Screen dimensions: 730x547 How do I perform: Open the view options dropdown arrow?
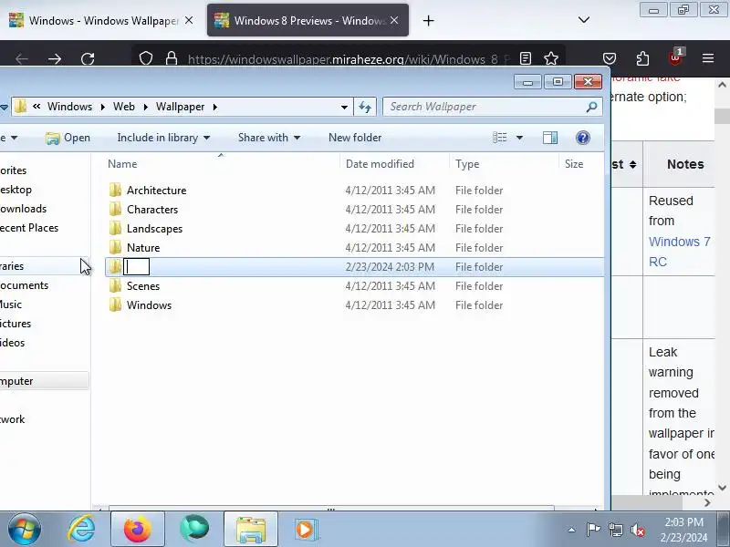click(519, 138)
